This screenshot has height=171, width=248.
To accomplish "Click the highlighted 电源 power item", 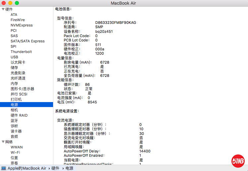I will click(x=14, y=105).
